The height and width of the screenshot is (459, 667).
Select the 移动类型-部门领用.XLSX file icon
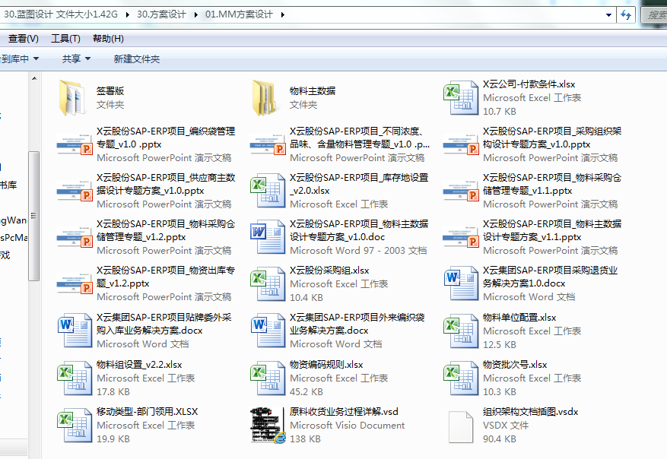click(x=74, y=425)
